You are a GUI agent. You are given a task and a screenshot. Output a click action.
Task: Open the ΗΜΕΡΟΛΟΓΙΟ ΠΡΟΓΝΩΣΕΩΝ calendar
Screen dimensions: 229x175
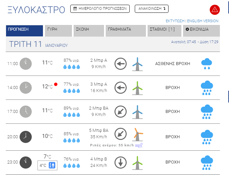tap(100, 9)
